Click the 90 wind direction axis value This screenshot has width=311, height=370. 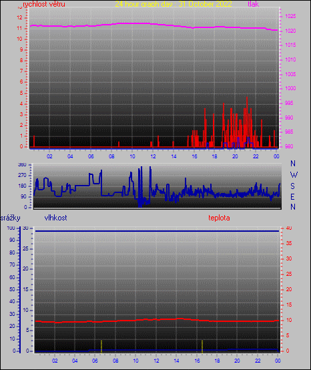tap(23, 196)
